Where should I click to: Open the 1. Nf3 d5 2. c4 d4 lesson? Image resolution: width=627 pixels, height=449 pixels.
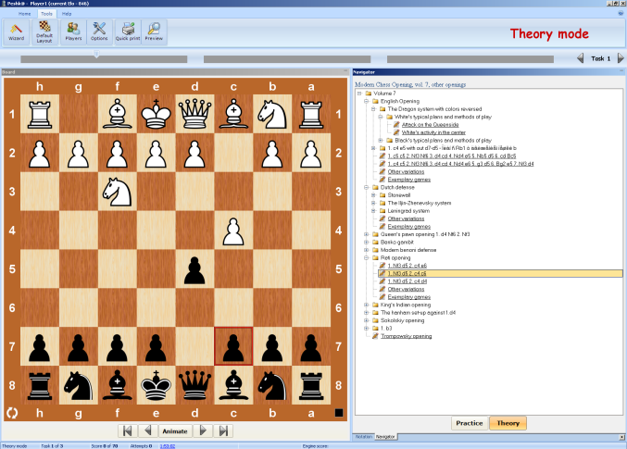coord(408,281)
